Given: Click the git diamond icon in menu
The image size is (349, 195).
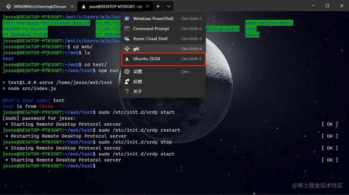Looking at the screenshot, I should click(127, 49).
